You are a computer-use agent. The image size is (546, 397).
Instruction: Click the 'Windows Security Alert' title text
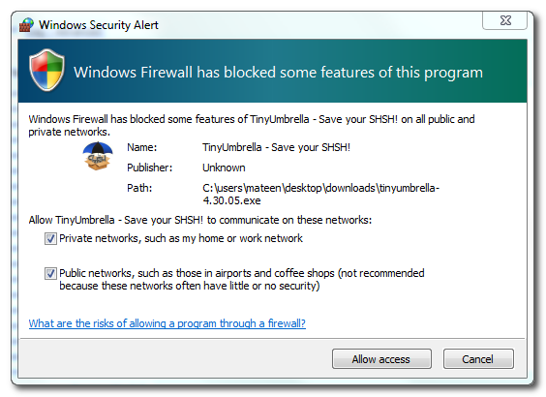(99, 25)
